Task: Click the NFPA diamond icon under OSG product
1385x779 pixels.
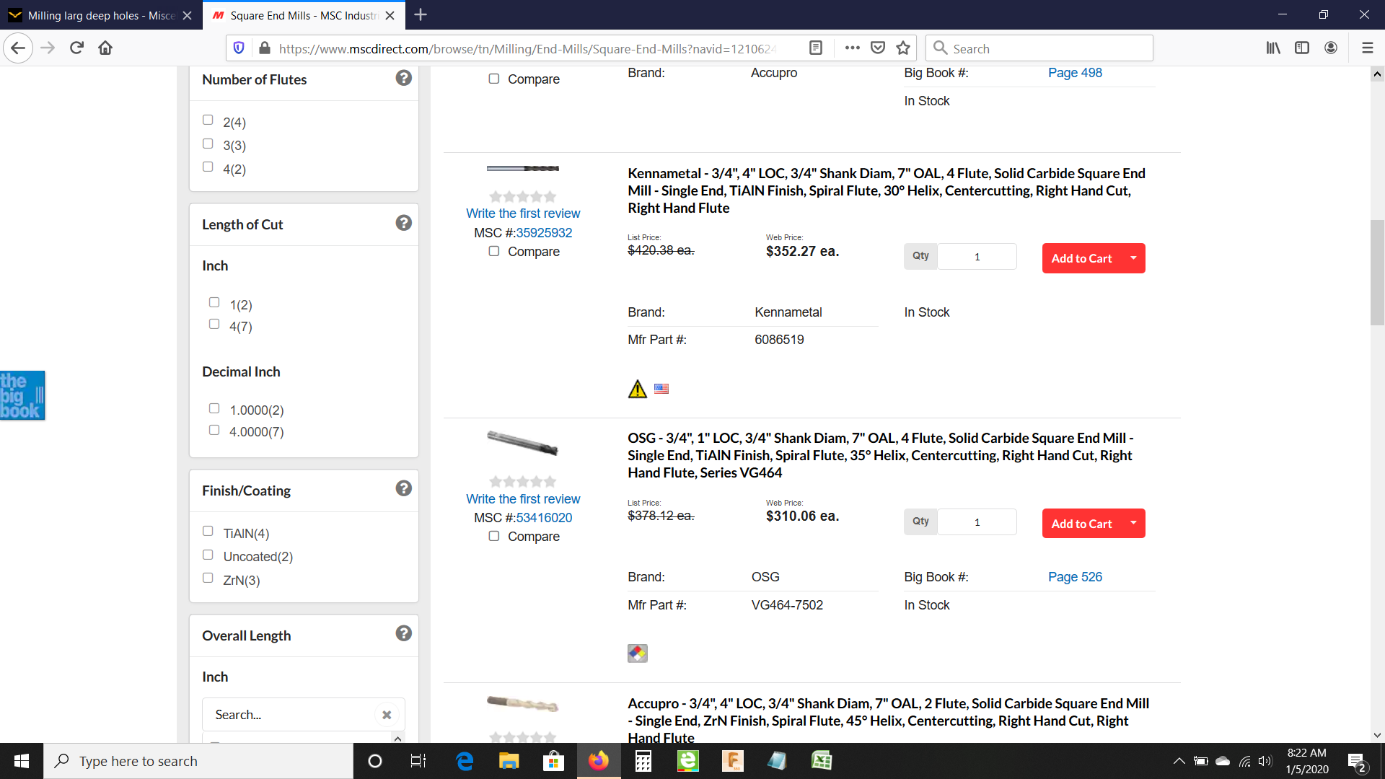Action: tap(637, 653)
